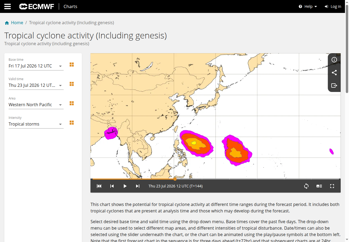
Task: Click the Log In link
Action: pyautogui.click(x=333, y=6)
